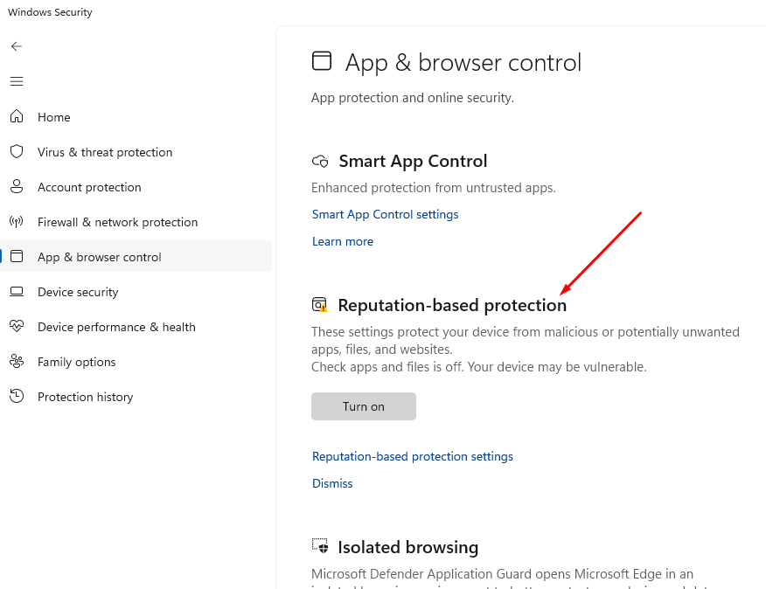Turn on reputation-based protection
This screenshot has height=589, width=766.
coord(363,406)
